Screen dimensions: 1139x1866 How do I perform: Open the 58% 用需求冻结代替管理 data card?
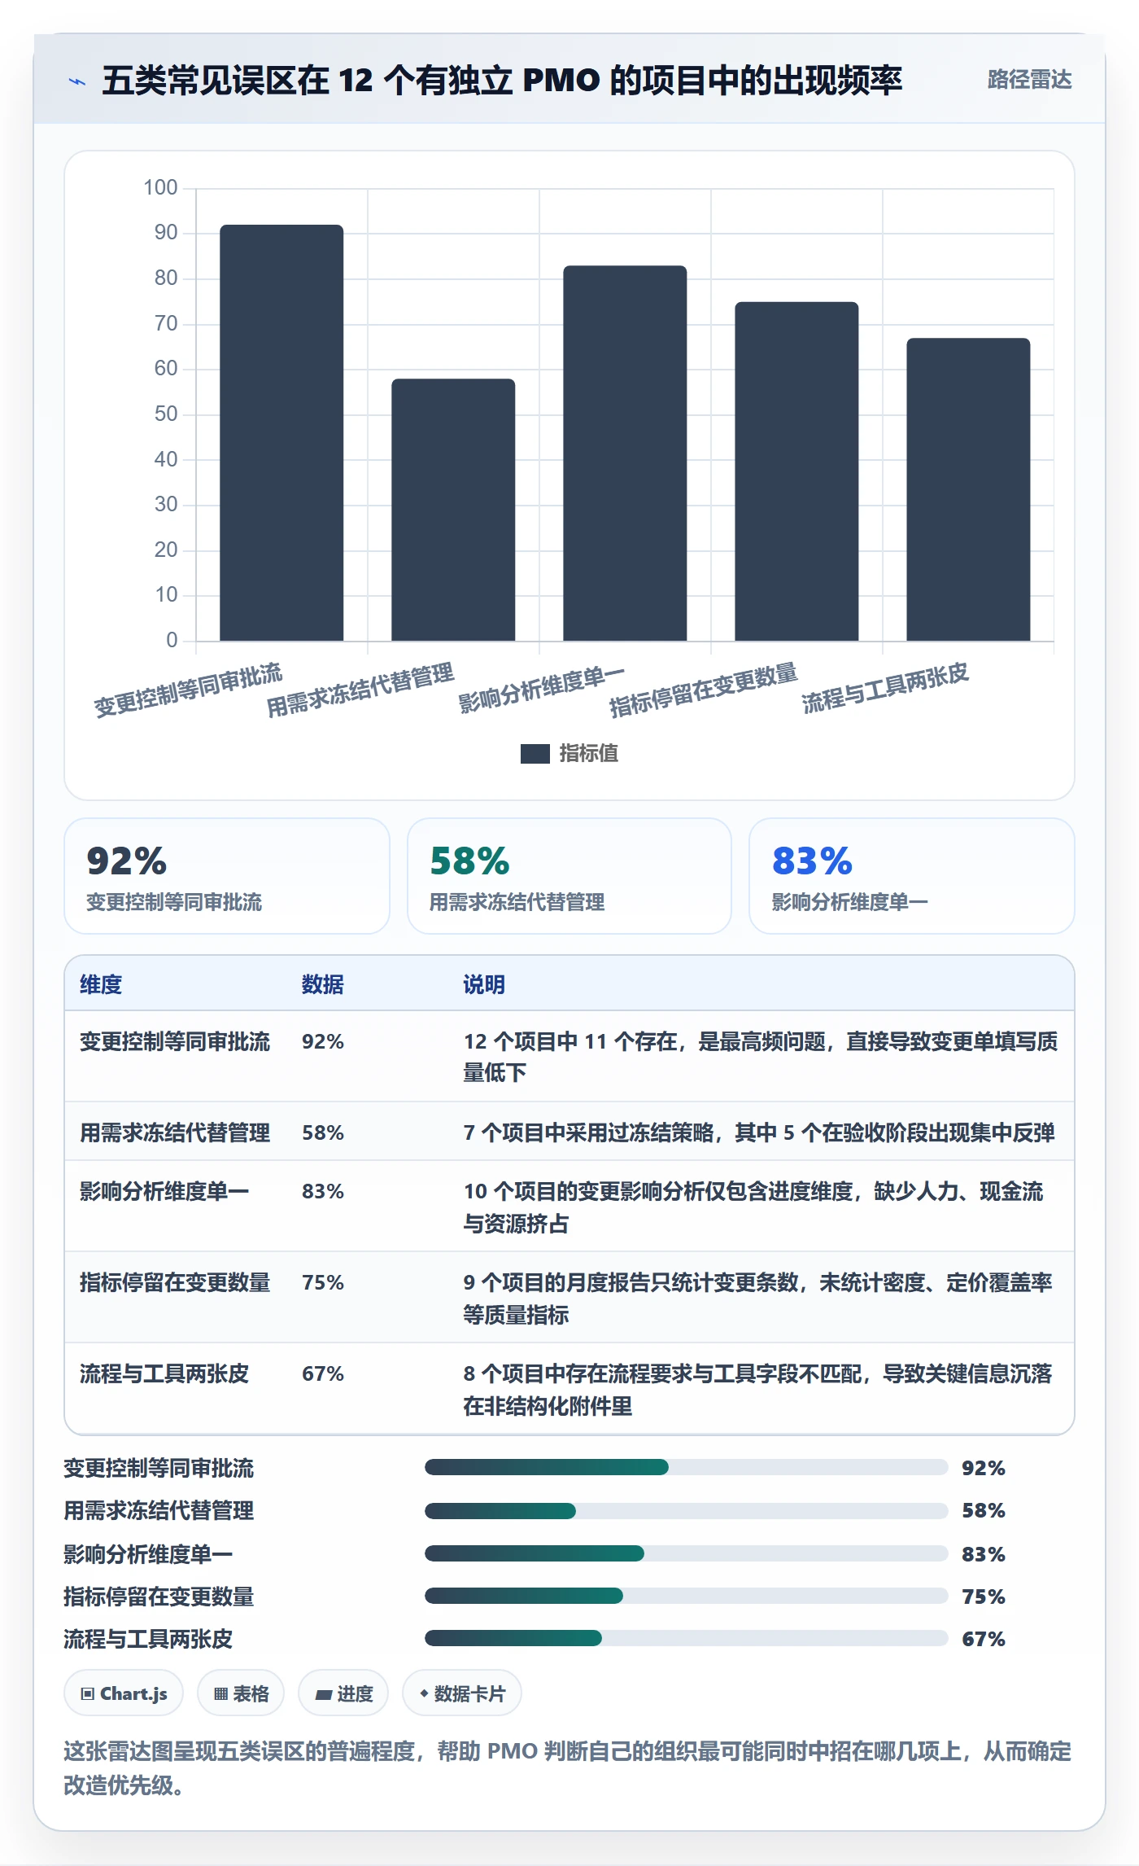coord(569,876)
